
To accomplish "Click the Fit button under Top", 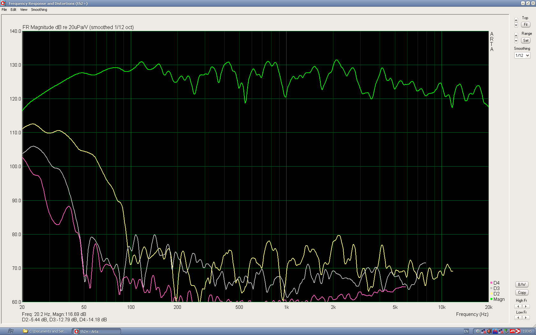I will tap(526, 25).
